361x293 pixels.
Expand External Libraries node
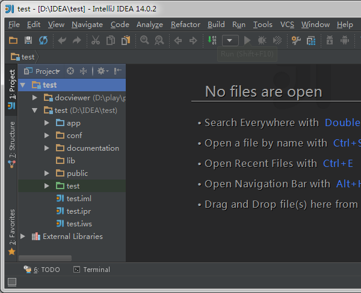tap(23, 236)
